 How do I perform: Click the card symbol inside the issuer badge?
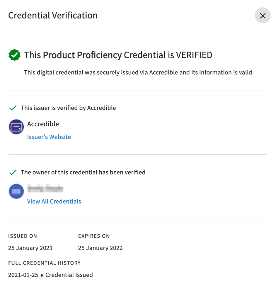pos(16,127)
